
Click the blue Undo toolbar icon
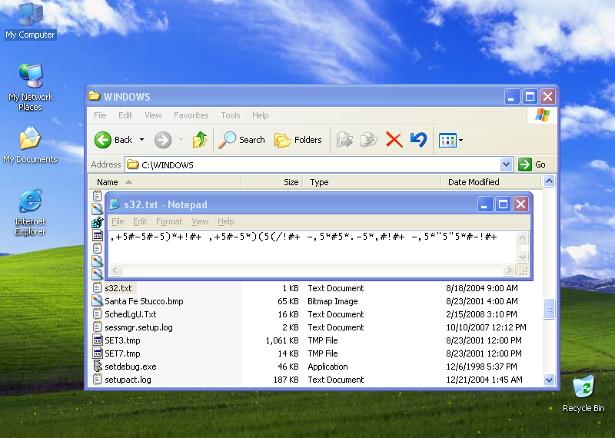[418, 140]
